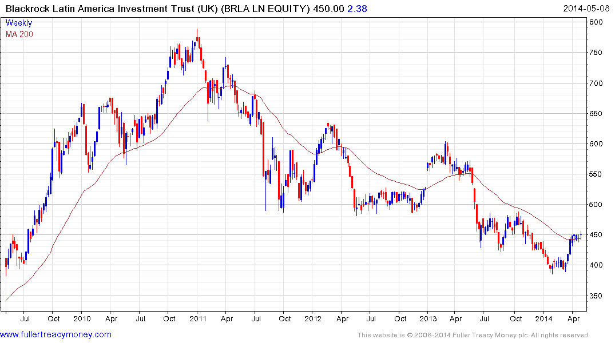The width and height of the screenshot is (615, 343).
Task: Click the 800 price axis label
Action: coord(596,22)
